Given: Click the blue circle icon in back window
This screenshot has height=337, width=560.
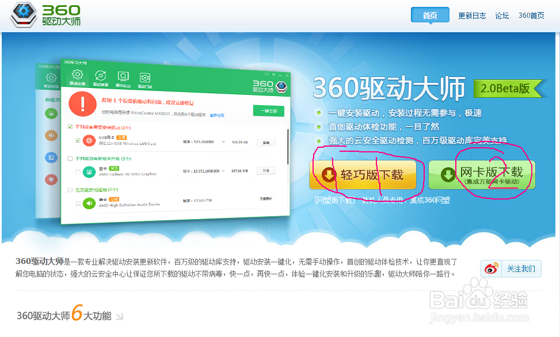Looking at the screenshot, I should 51,158.
